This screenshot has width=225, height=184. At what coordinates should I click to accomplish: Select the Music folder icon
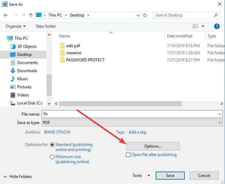[x=13, y=79]
